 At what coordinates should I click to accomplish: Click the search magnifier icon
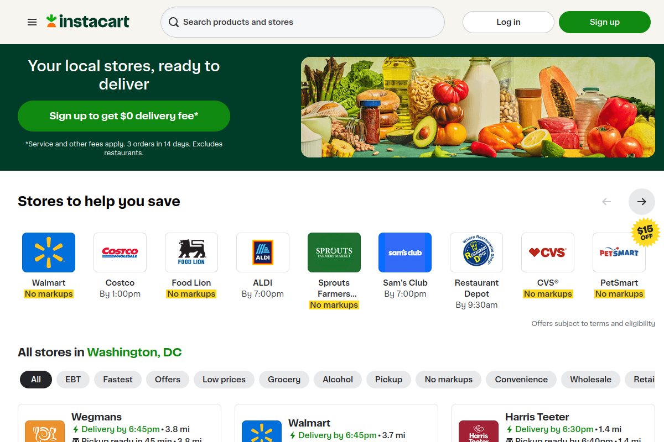[x=174, y=22]
